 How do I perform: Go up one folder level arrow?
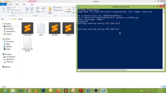pos(11,19)
